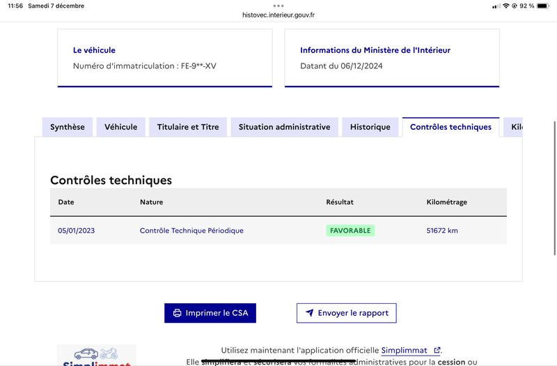Click the external link icon beside Simplimmat
This screenshot has height=366, width=557.
point(437,350)
